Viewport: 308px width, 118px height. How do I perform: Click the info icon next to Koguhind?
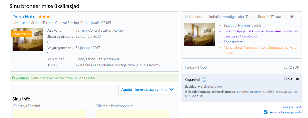(x=204, y=80)
